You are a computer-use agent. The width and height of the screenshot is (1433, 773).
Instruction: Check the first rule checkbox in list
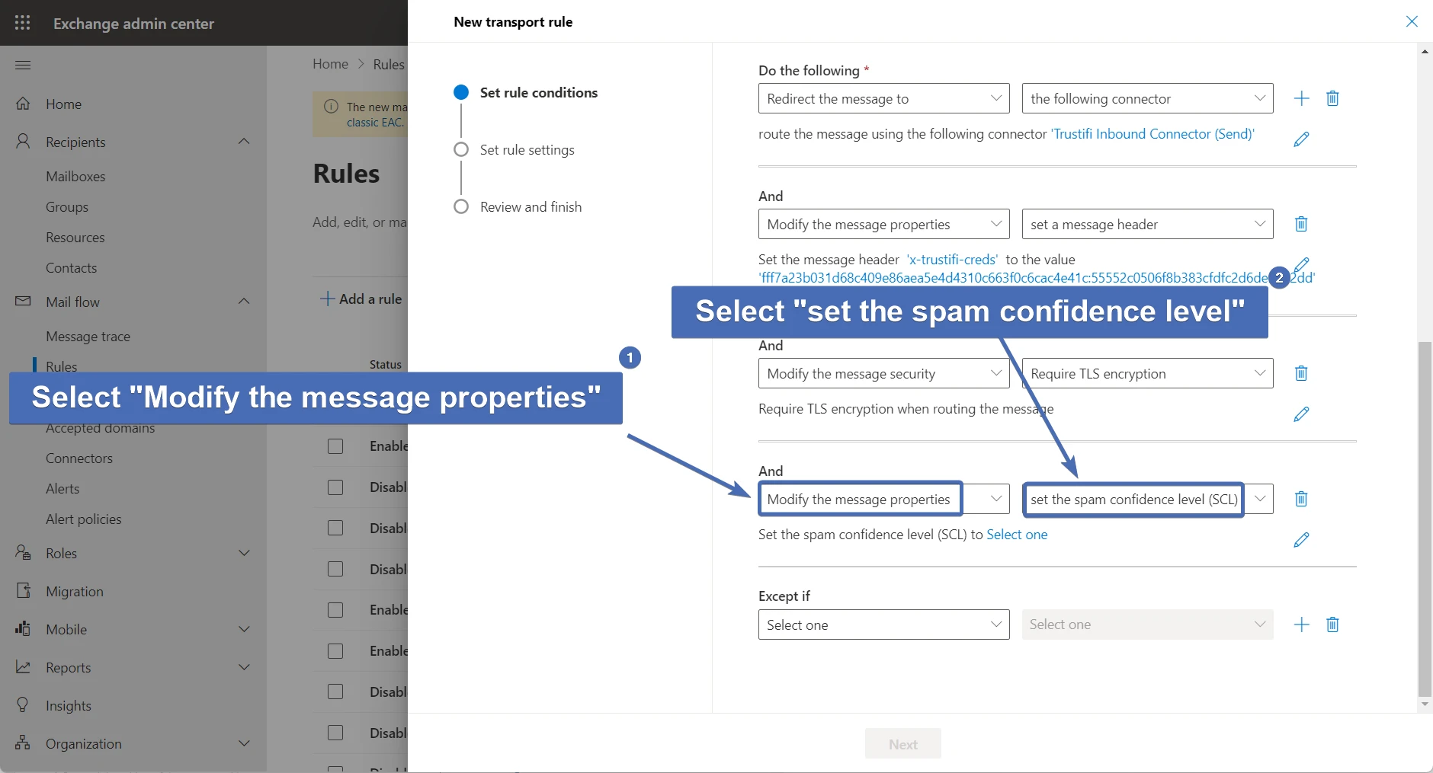(335, 446)
